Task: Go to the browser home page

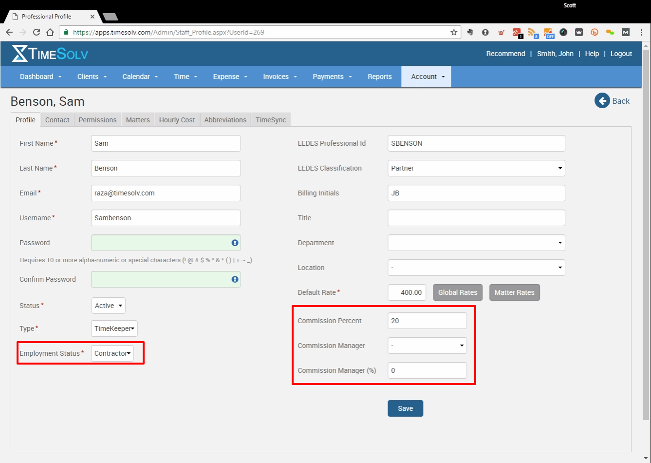Action: (50, 33)
